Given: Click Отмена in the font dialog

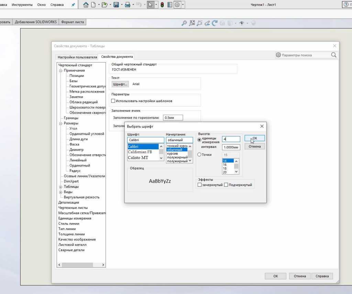Looking at the screenshot, I should (x=255, y=146).
